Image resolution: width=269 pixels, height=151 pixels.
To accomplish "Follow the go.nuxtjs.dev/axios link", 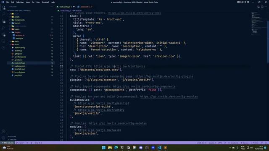I will point(99,130).
